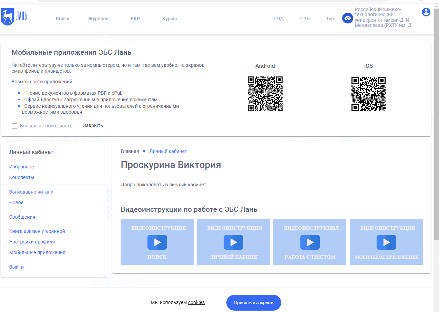The image size is (439, 312).
Task: Play the Личный кабинет video instruction
Action: tap(233, 242)
